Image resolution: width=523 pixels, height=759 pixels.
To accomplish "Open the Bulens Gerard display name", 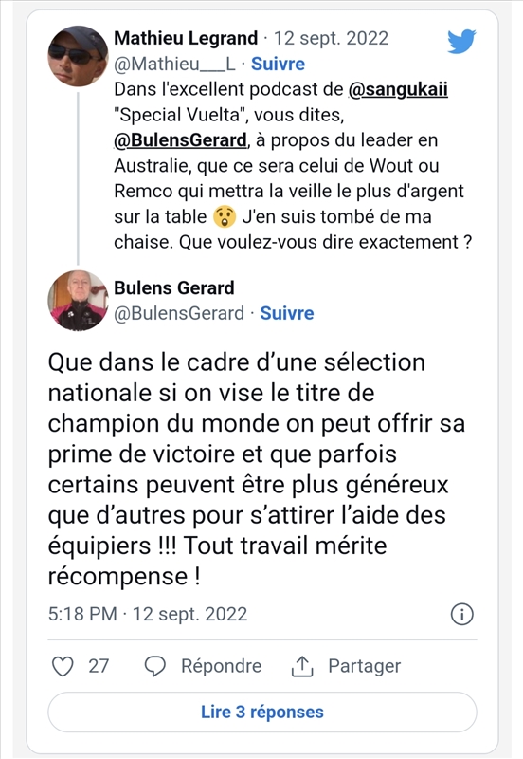I will point(174,288).
